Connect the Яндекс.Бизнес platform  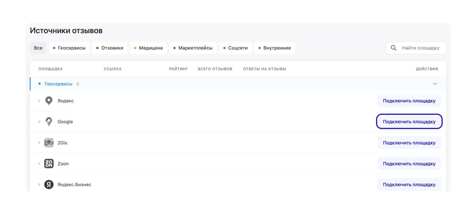pyautogui.click(x=409, y=185)
